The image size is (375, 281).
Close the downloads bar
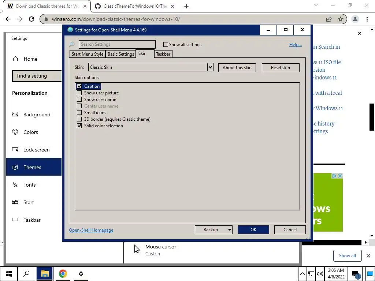368,256
